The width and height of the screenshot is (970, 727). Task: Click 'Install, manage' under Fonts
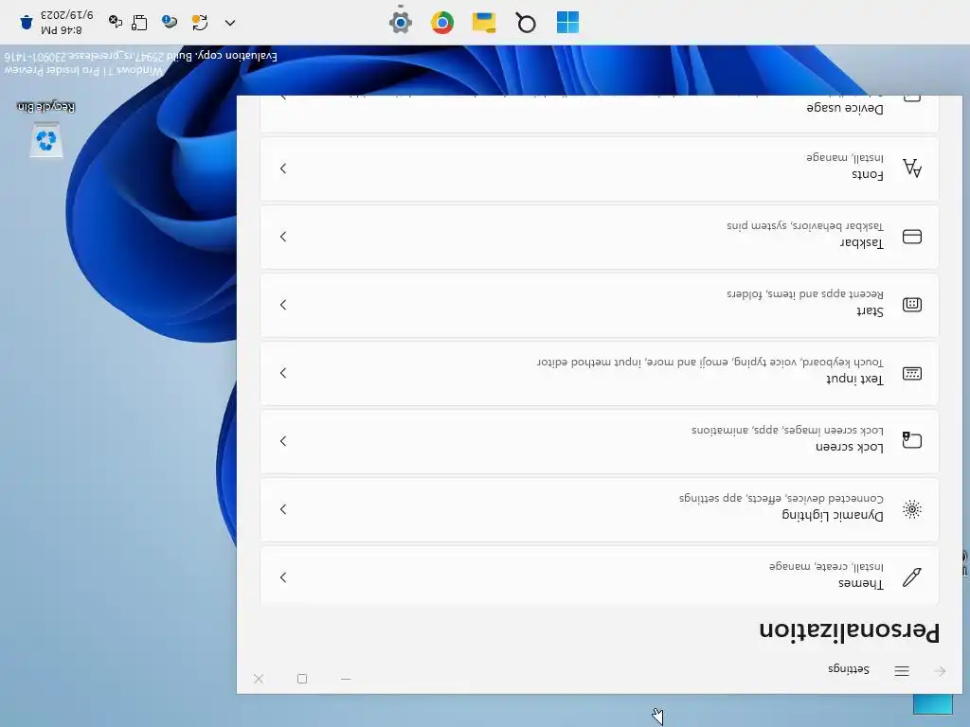(845, 157)
